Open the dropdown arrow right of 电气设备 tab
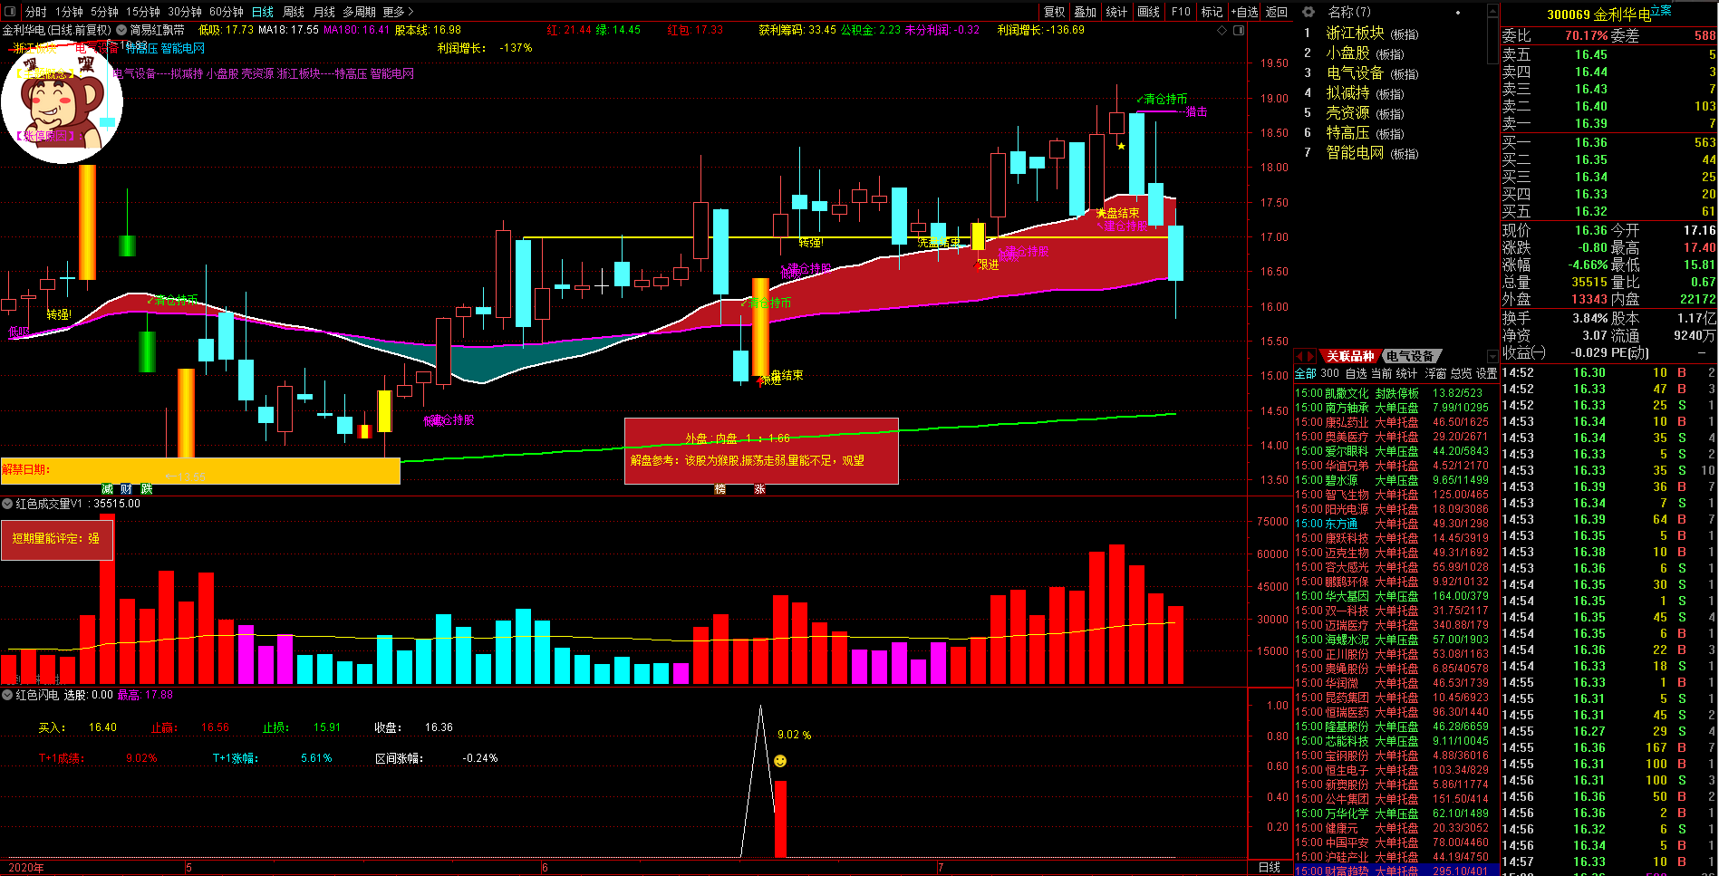1719x876 pixels. [x=1492, y=356]
